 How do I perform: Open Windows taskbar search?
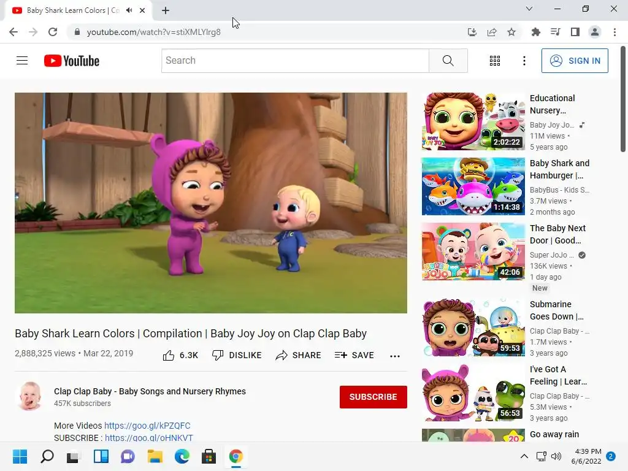click(47, 456)
